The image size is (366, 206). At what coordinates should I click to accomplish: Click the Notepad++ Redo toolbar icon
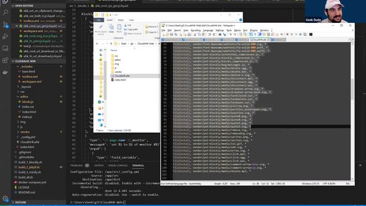(214, 34)
